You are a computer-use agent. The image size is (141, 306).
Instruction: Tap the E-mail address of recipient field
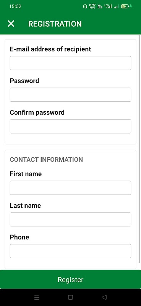(x=70, y=63)
